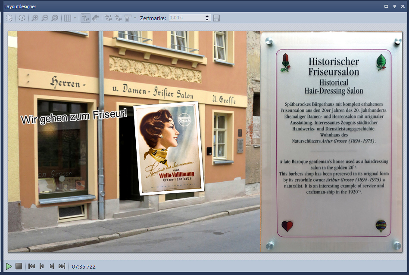
Task: Open the Layoutdesigner window position menu arrow
Action: 386,6
